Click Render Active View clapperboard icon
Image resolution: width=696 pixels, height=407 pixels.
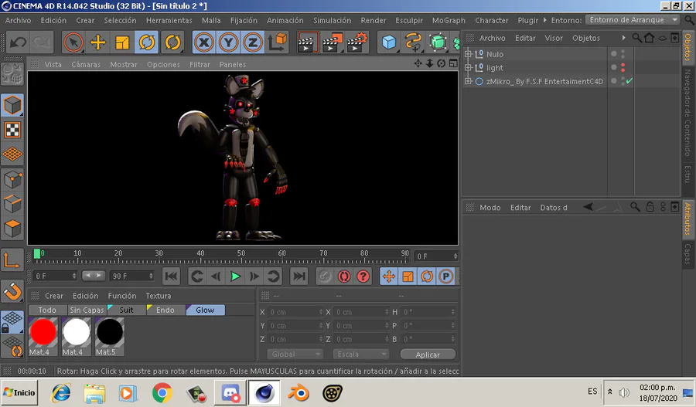click(x=307, y=42)
